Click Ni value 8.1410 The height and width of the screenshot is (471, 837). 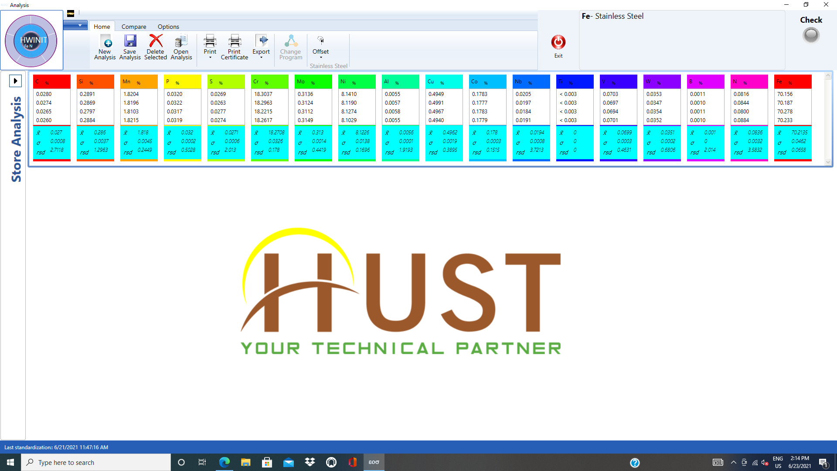click(x=349, y=94)
